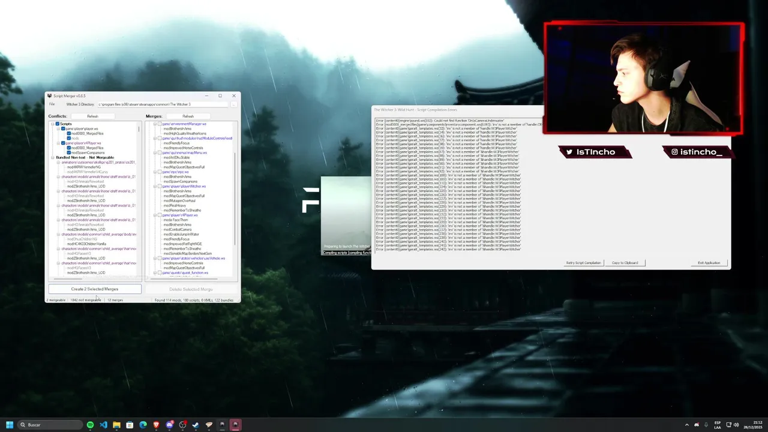This screenshot has width=768, height=432.
Task: Check npc.ws merge checkbox
Action: 160,172
